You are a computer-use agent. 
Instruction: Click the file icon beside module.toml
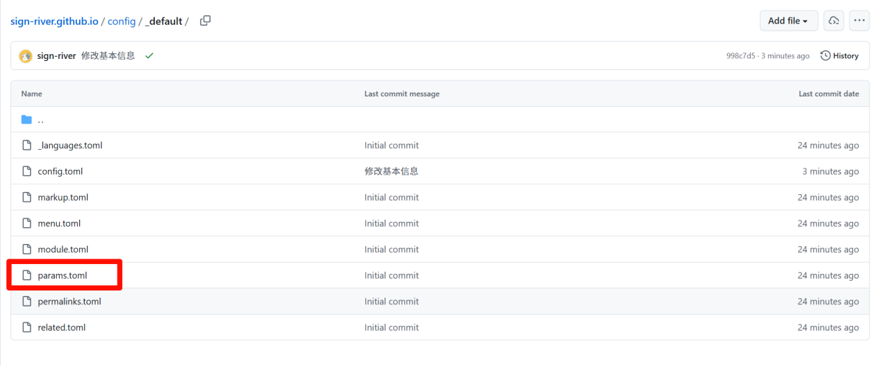pos(26,250)
